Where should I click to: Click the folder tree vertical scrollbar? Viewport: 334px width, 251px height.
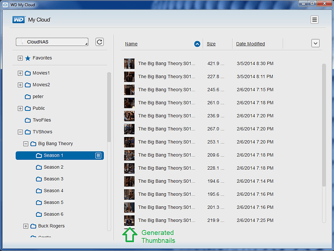coord(109,107)
